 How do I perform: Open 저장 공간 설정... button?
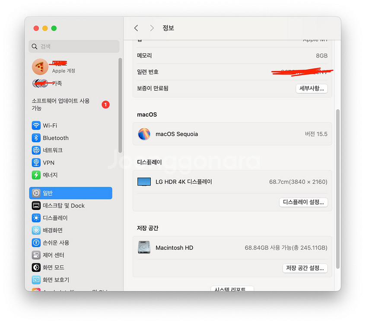tap(305, 268)
